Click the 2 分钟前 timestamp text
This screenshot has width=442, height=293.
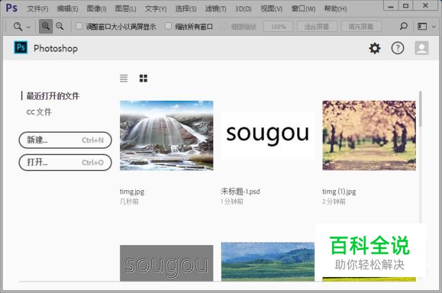[334, 202]
